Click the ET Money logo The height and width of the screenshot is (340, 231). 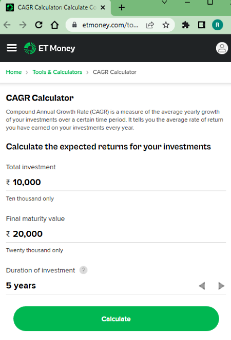(49, 48)
